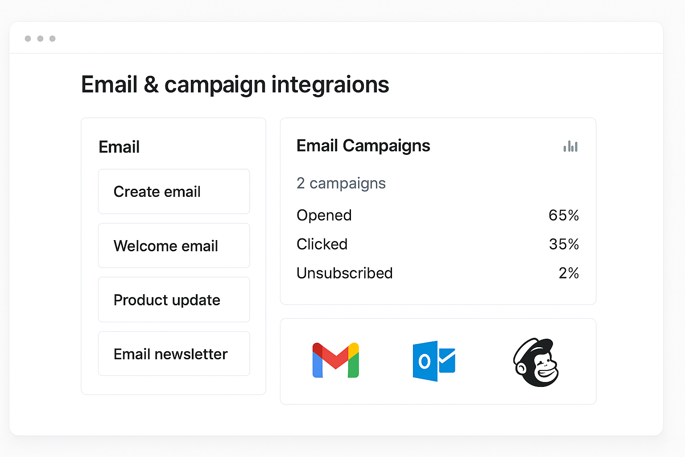Click the Clicked 35% statistic row
The width and height of the screenshot is (685, 457).
coord(437,244)
